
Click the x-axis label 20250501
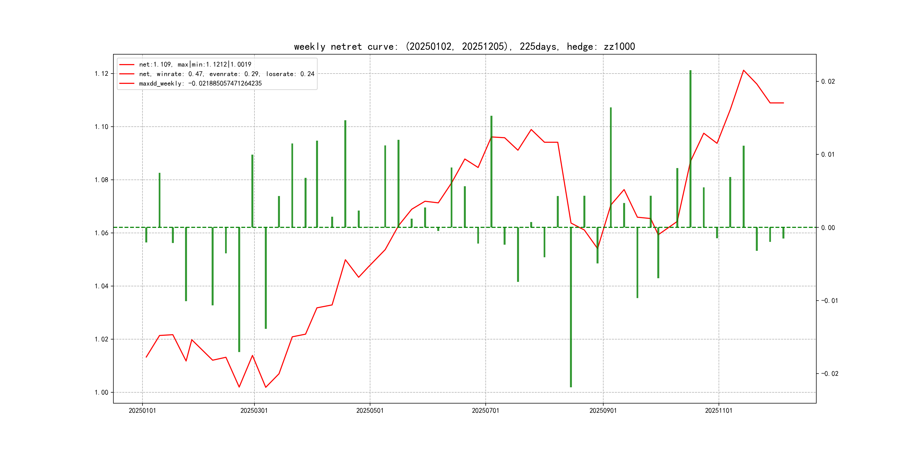[x=370, y=410]
